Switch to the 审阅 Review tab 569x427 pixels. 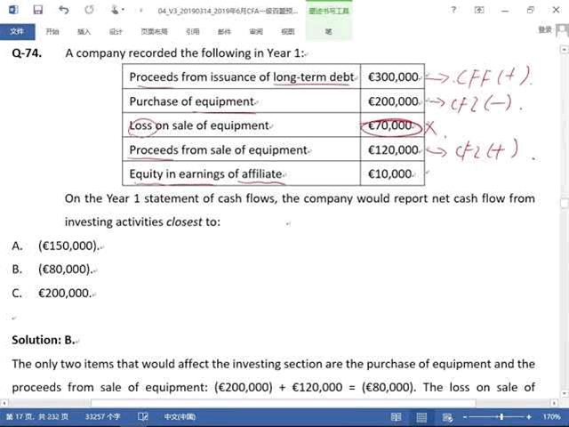(x=256, y=32)
